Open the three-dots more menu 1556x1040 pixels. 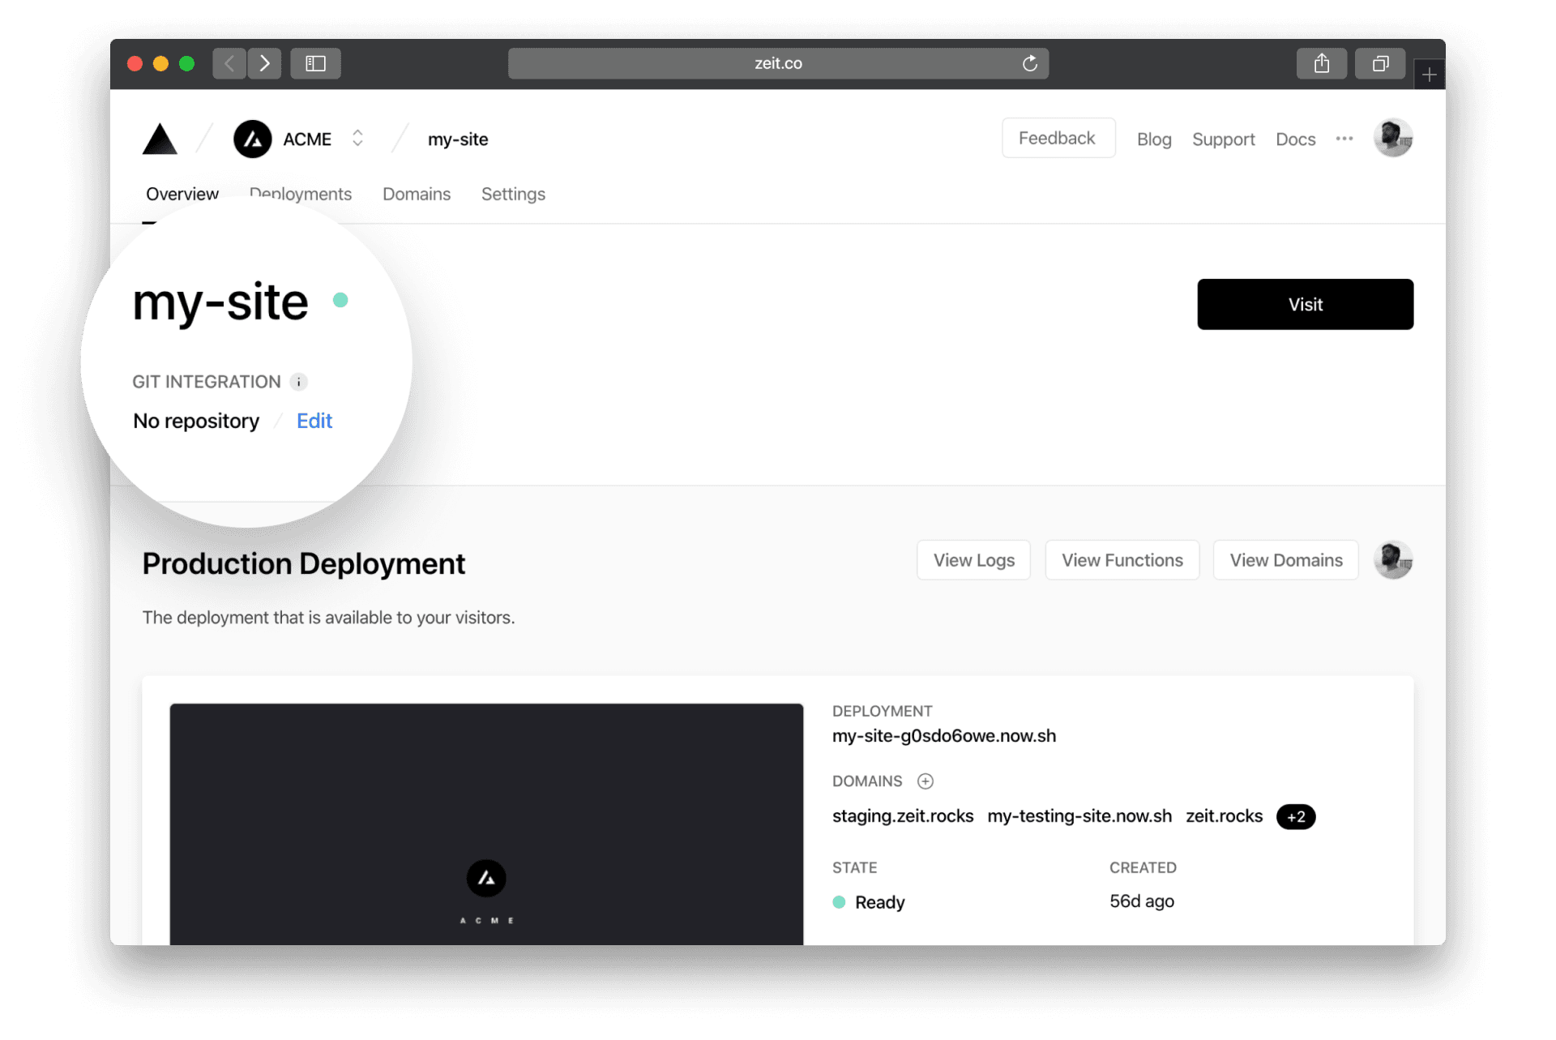(x=1344, y=139)
